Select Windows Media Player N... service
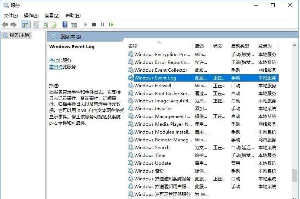Image resolution: width=300 pixels, height=199 pixels. coord(203,124)
